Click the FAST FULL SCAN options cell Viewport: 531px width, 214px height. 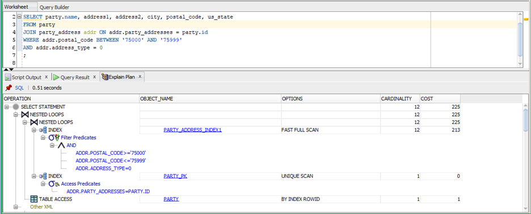(331, 130)
